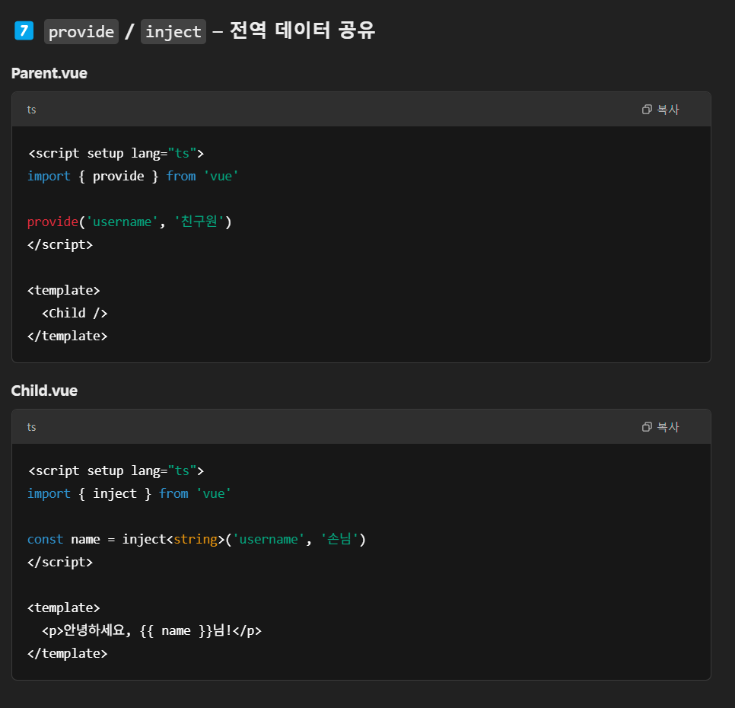
Task: Click the inline code label 'provide' in heading
Action: 81,31
